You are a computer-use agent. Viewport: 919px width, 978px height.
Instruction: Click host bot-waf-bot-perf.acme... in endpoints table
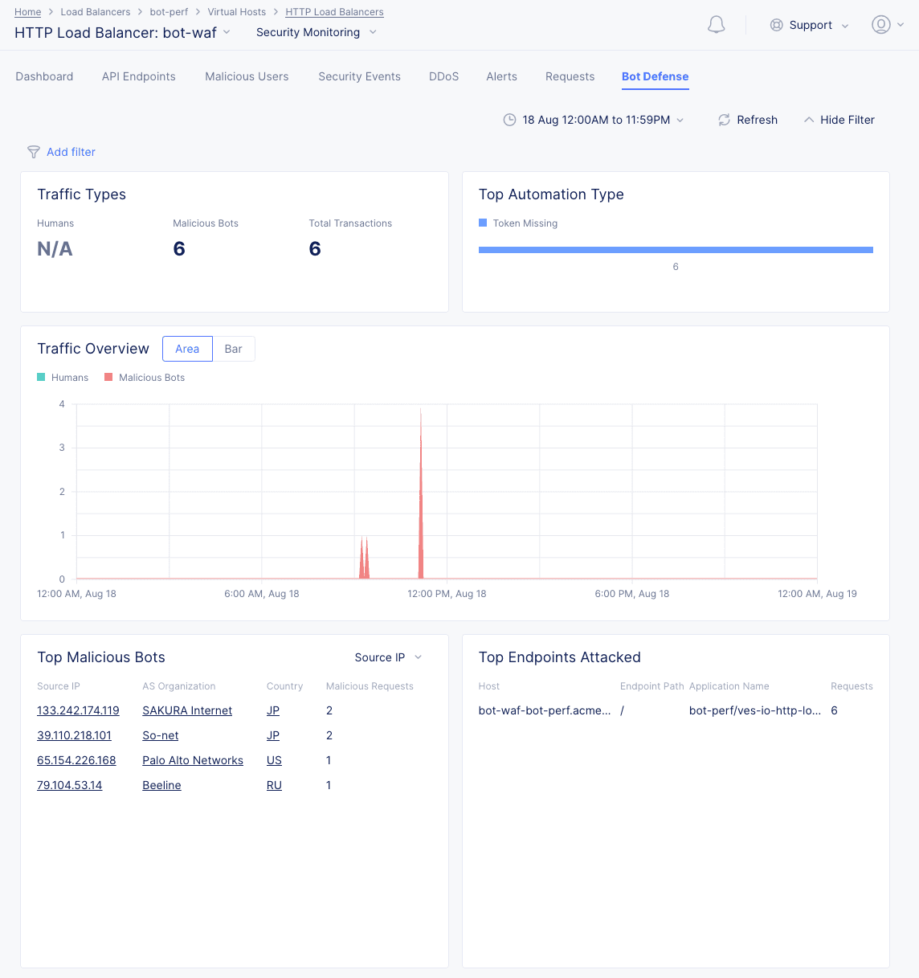(545, 710)
